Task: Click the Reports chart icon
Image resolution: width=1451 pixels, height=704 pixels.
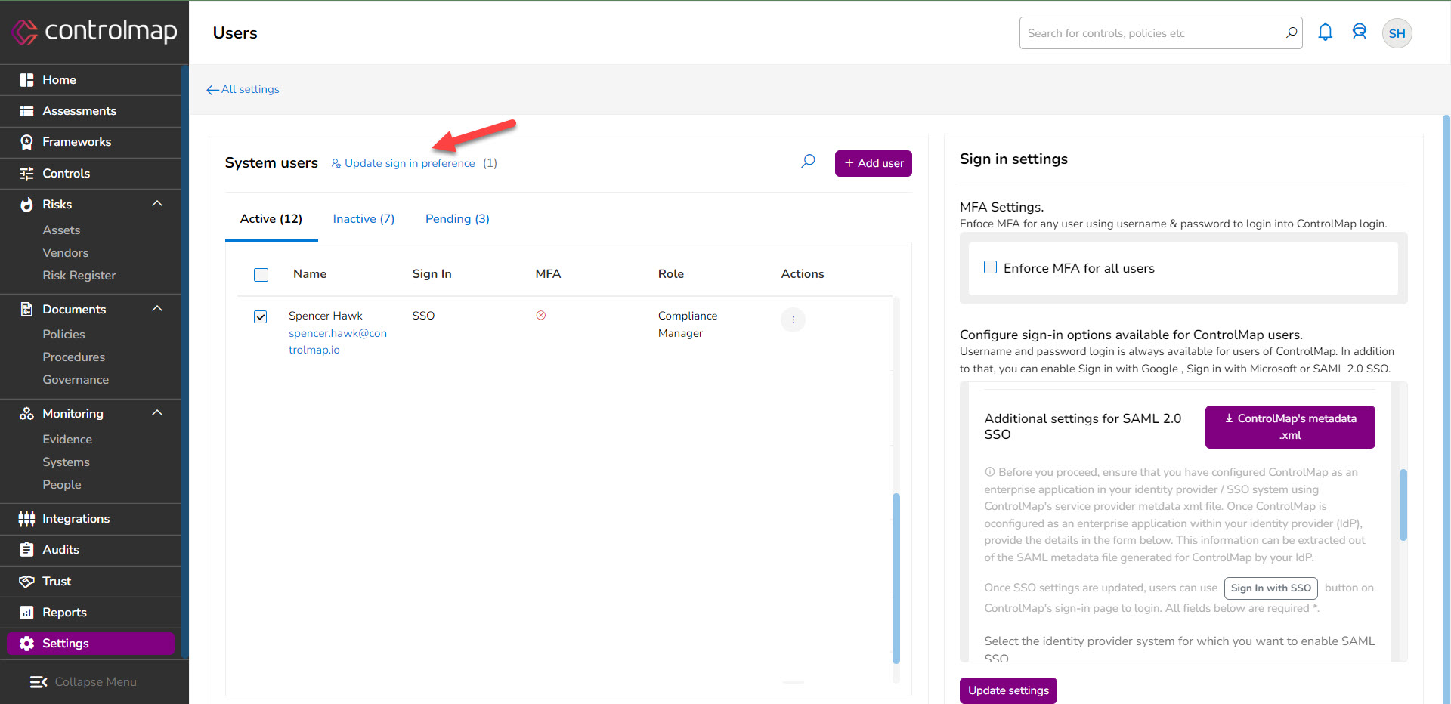Action: pyautogui.click(x=26, y=613)
